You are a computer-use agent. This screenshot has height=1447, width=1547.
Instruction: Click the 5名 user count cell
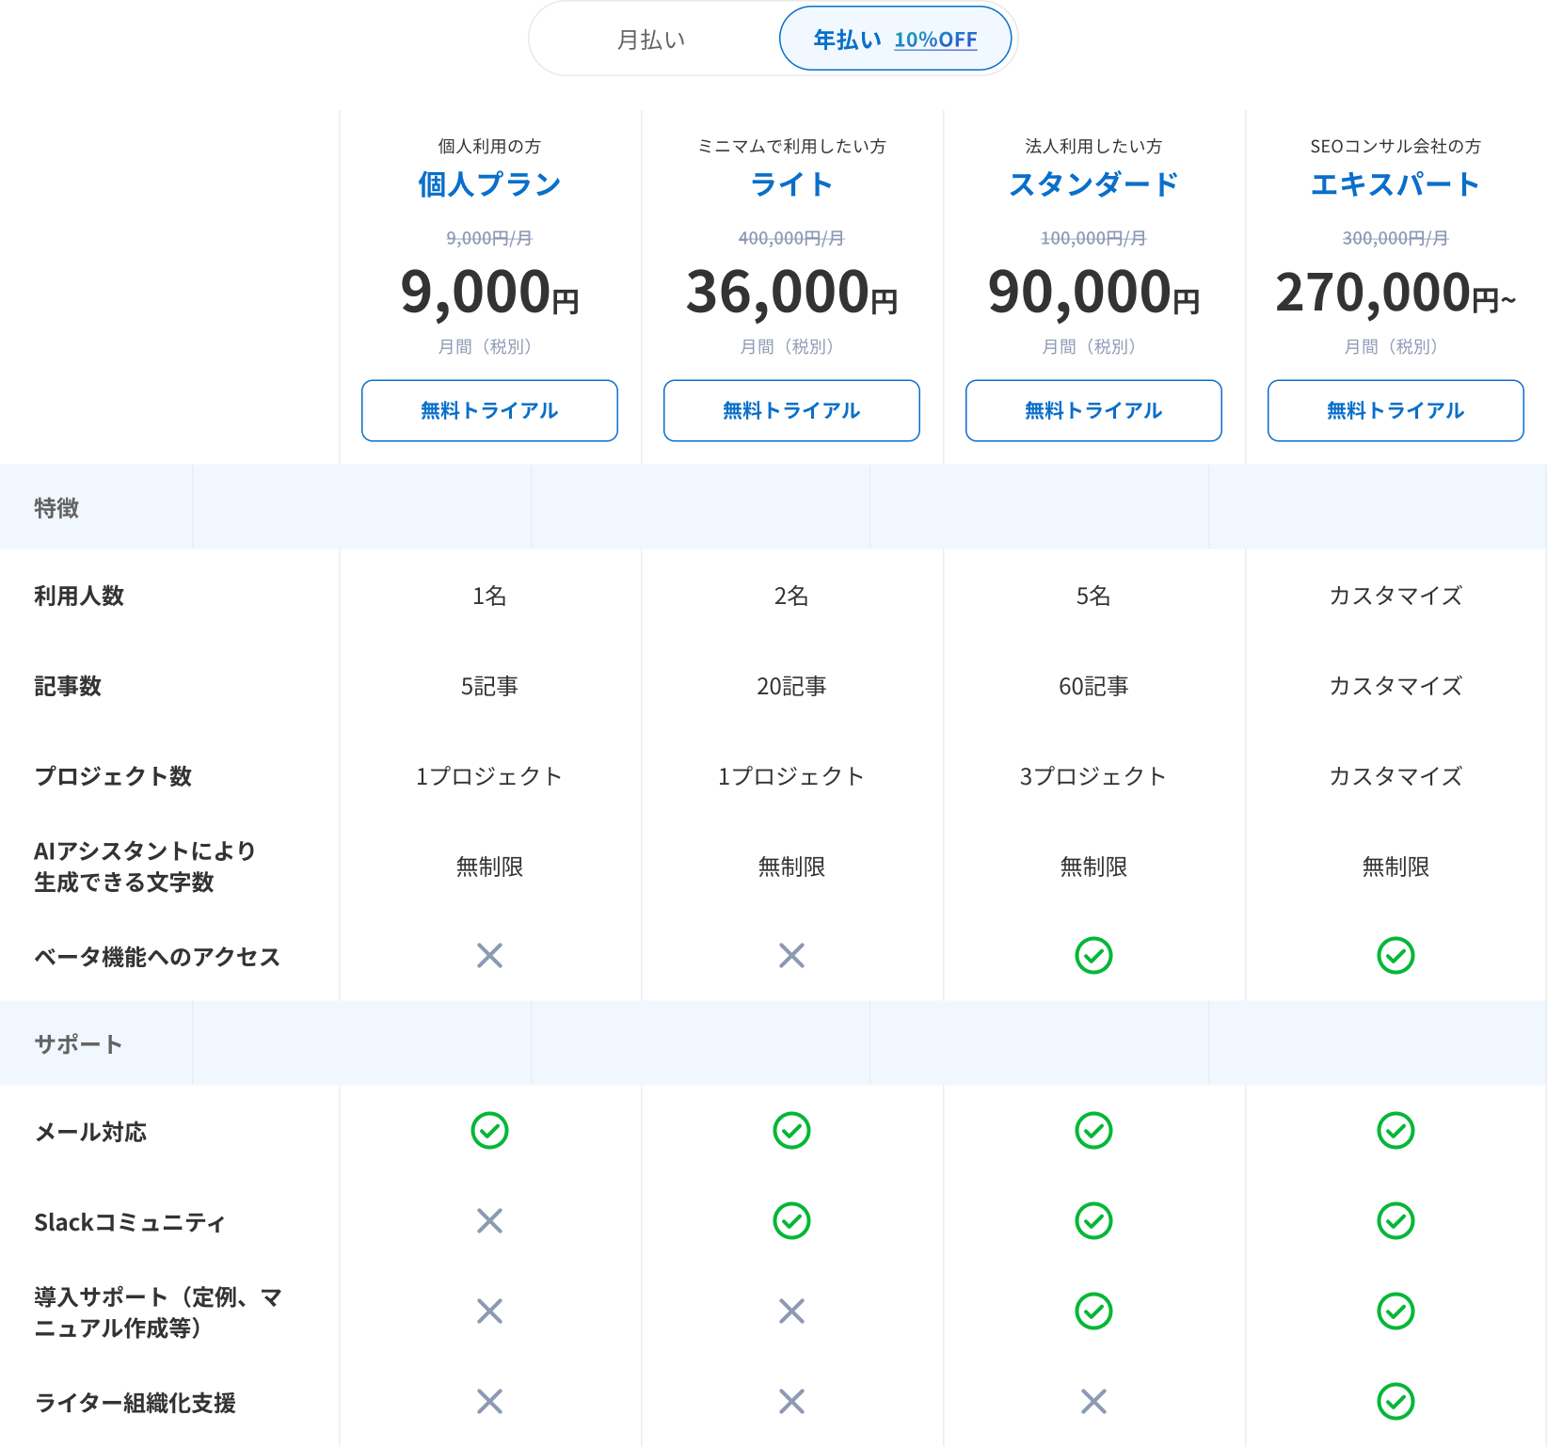click(1093, 596)
